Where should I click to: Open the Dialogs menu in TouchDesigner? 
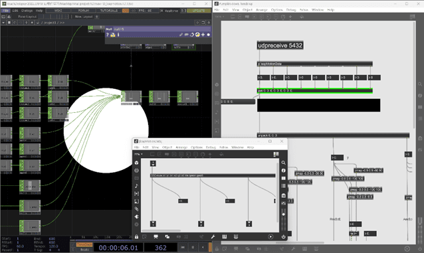(27, 11)
